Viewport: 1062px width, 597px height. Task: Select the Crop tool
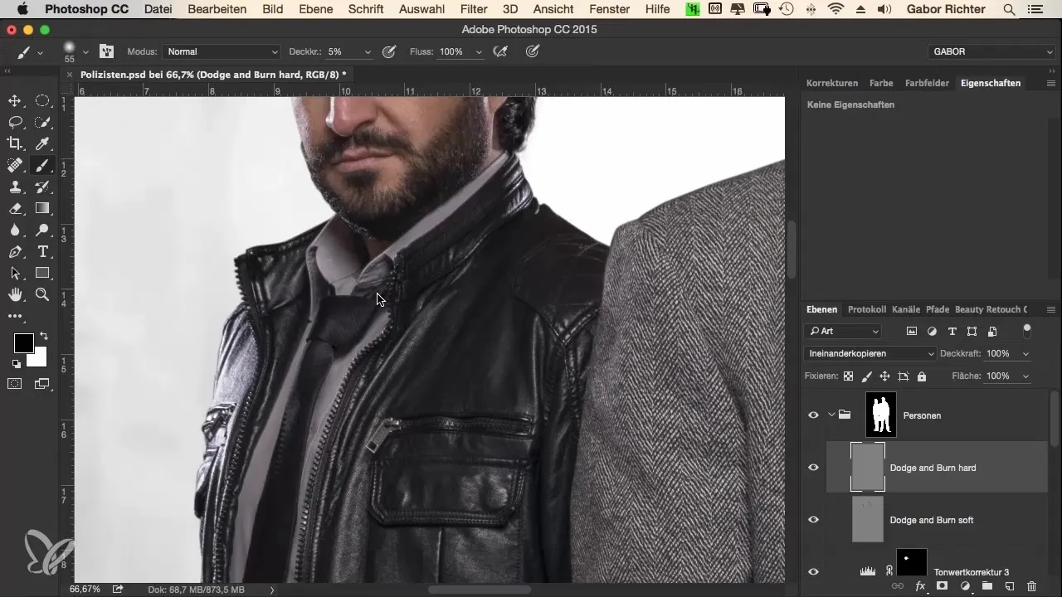[x=15, y=144]
